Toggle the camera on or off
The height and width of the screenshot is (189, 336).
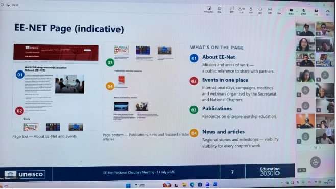[x=291, y=11]
